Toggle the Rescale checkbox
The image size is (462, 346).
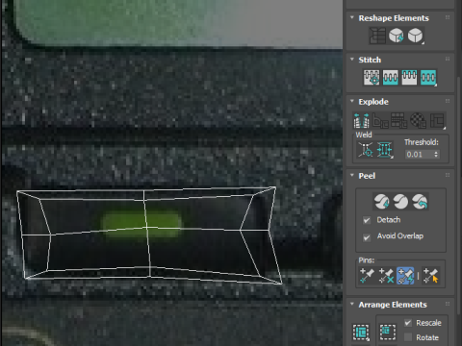(x=408, y=323)
